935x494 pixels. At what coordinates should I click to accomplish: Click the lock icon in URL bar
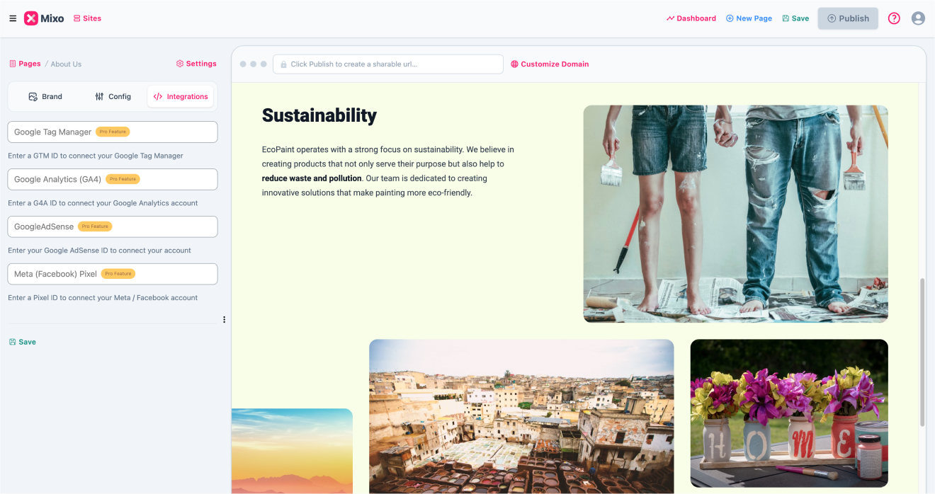pyautogui.click(x=283, y=64)
